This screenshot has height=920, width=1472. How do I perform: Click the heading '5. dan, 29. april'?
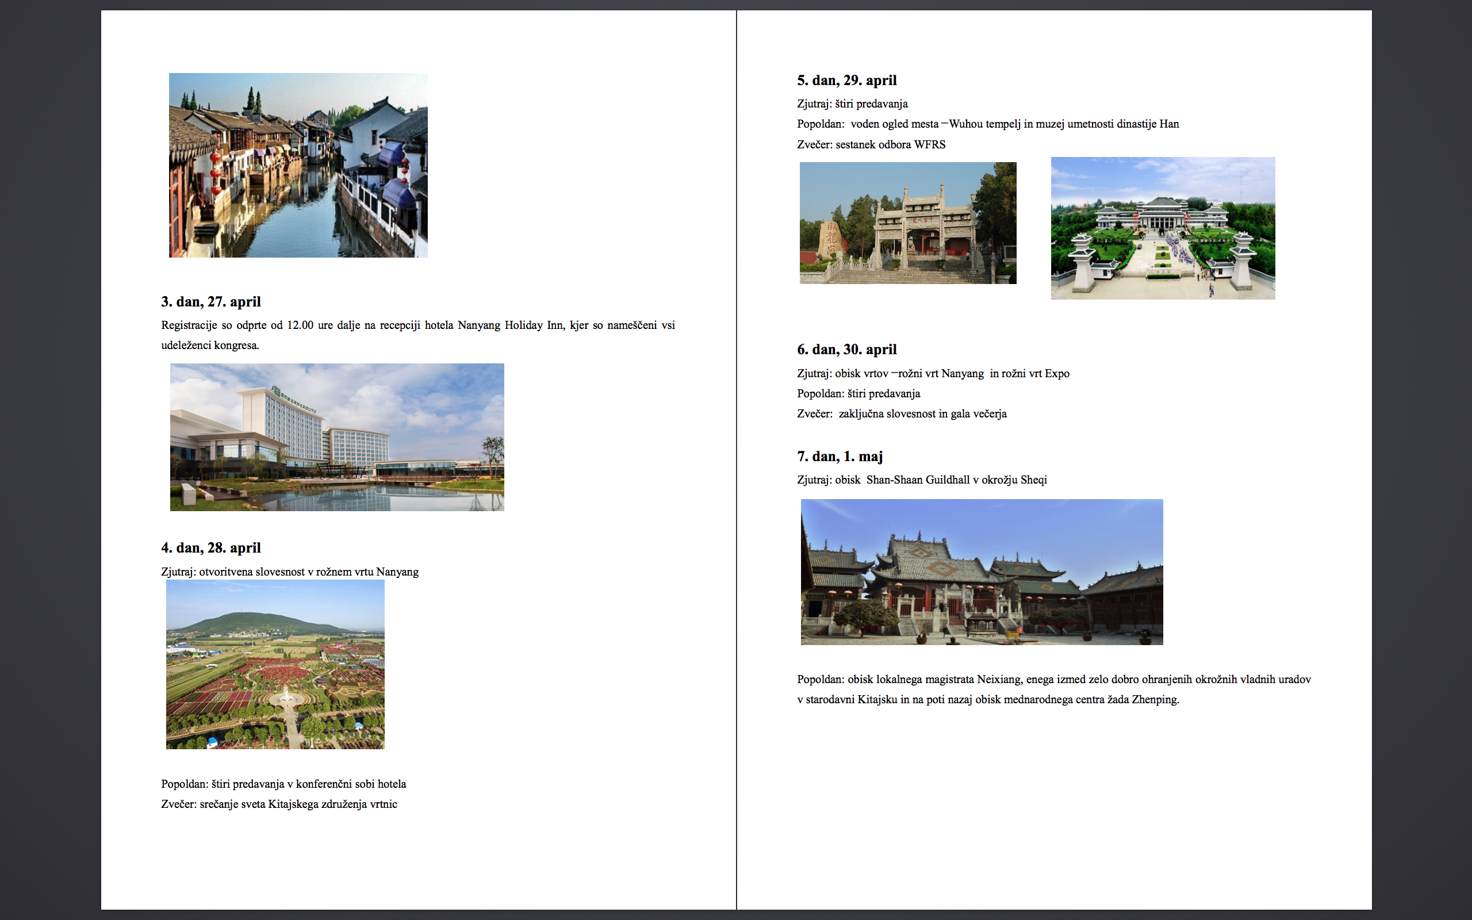tap(847, 80)
